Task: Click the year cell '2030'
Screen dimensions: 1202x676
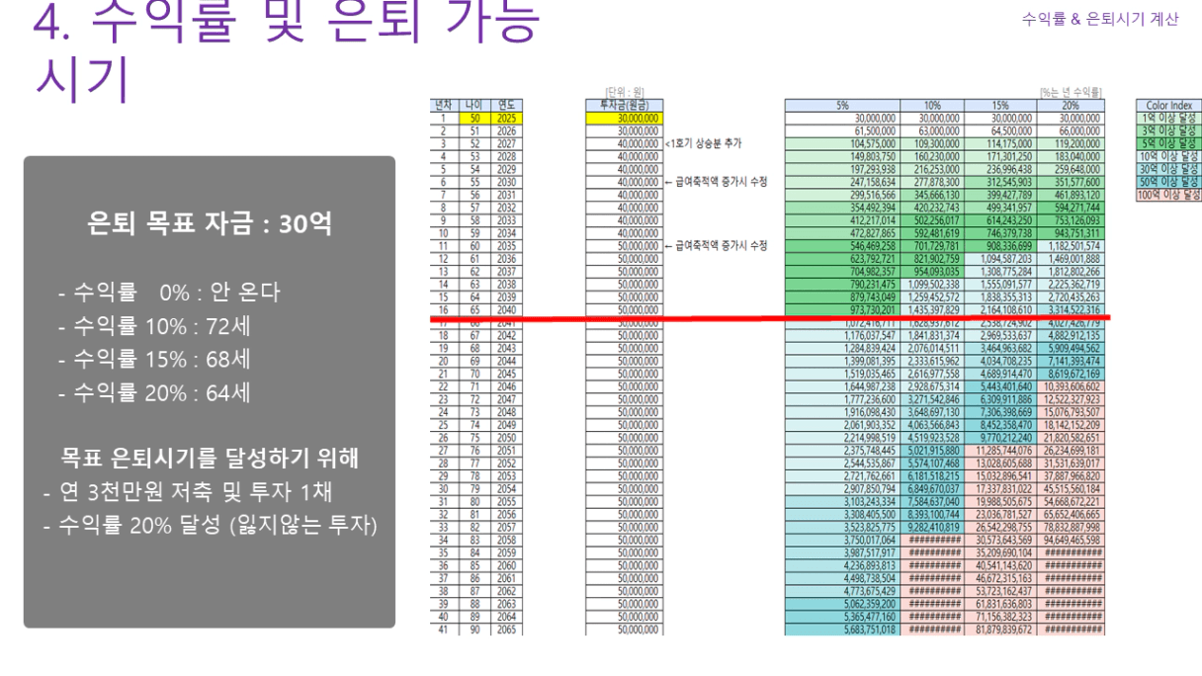Action: 507,182
